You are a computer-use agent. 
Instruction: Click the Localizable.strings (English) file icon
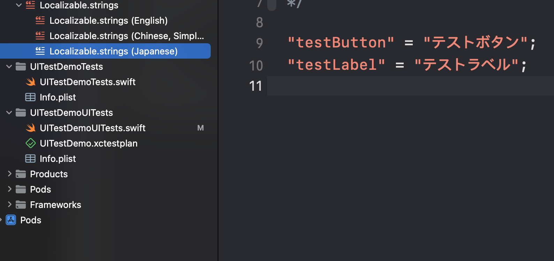pos(40,21)
